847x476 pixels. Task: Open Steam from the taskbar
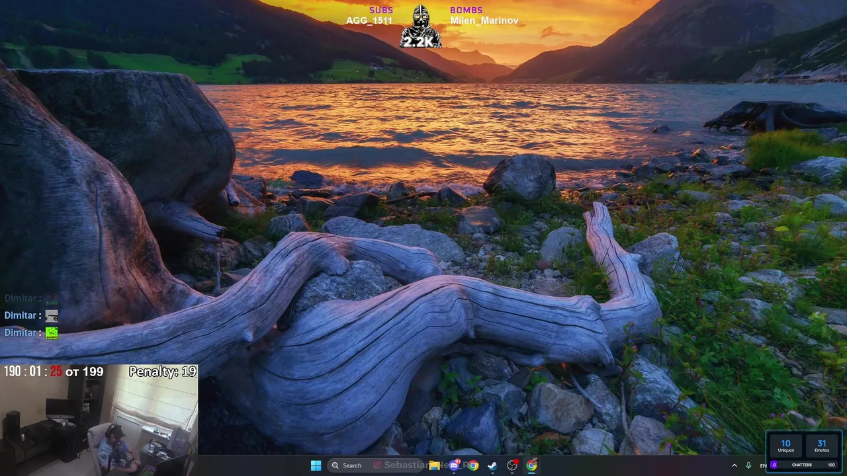(x=492, y=465)
